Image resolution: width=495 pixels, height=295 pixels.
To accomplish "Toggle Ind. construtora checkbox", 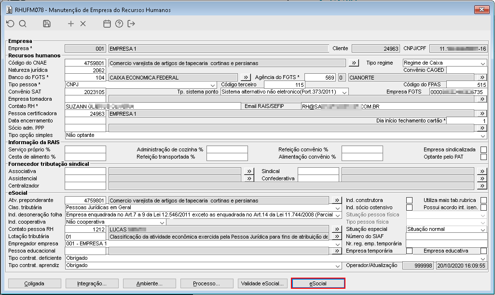I will coord(409,201).
